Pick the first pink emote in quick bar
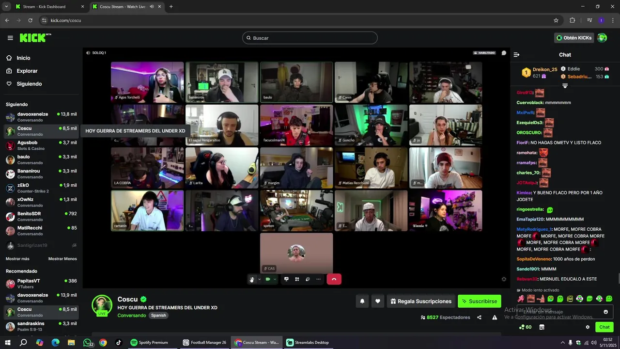 [521, 299]
